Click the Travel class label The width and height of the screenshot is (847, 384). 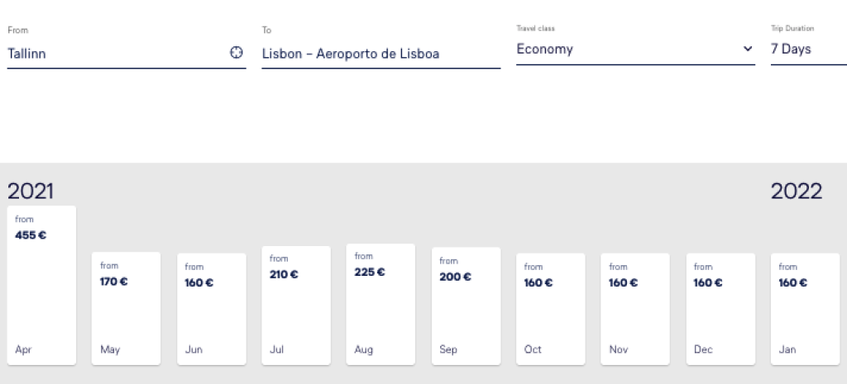(535, 29)
